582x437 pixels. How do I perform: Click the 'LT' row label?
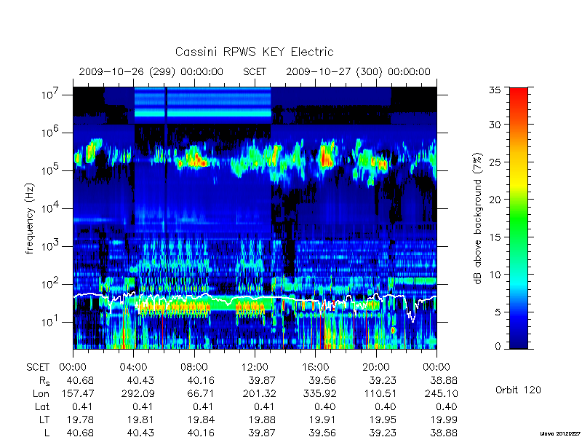44,420
